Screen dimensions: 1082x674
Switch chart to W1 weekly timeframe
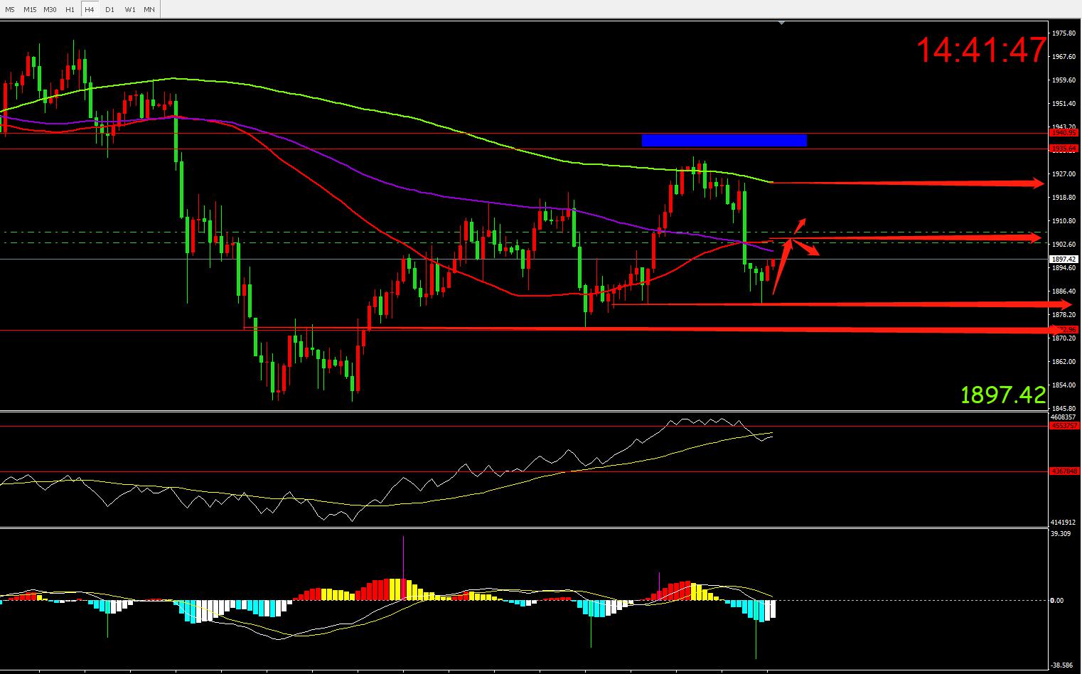[x=129, y=9]
